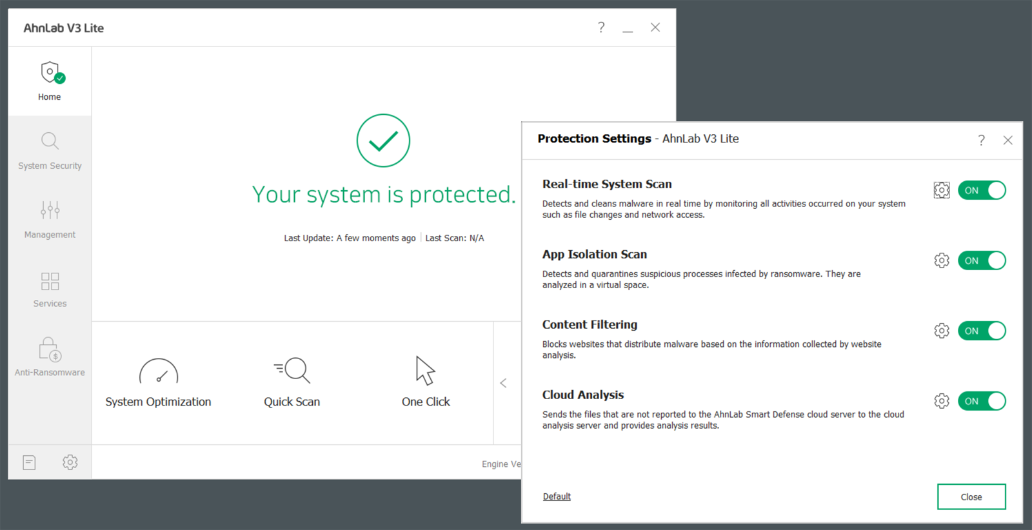Open Real-time System Scan settings gear
This screenshot has width=1032, height=530.
click(x=942, y=190)
